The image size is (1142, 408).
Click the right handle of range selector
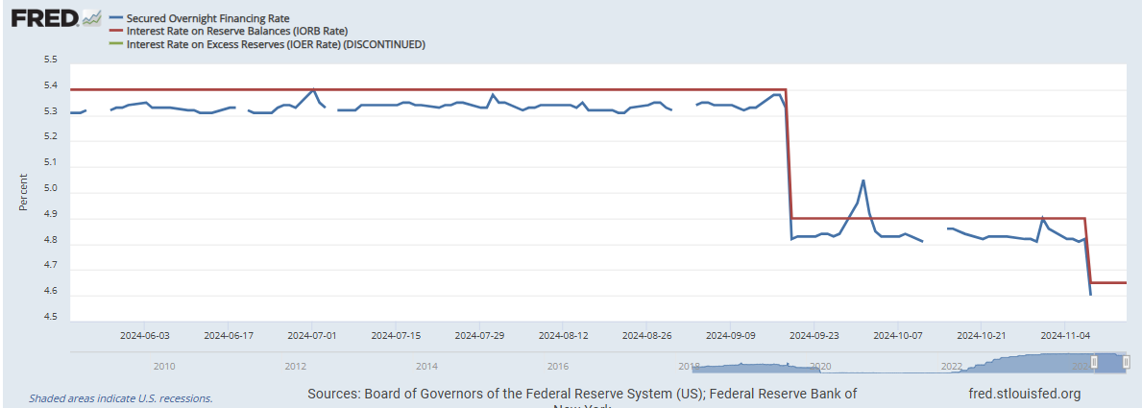coord(1126,361)
